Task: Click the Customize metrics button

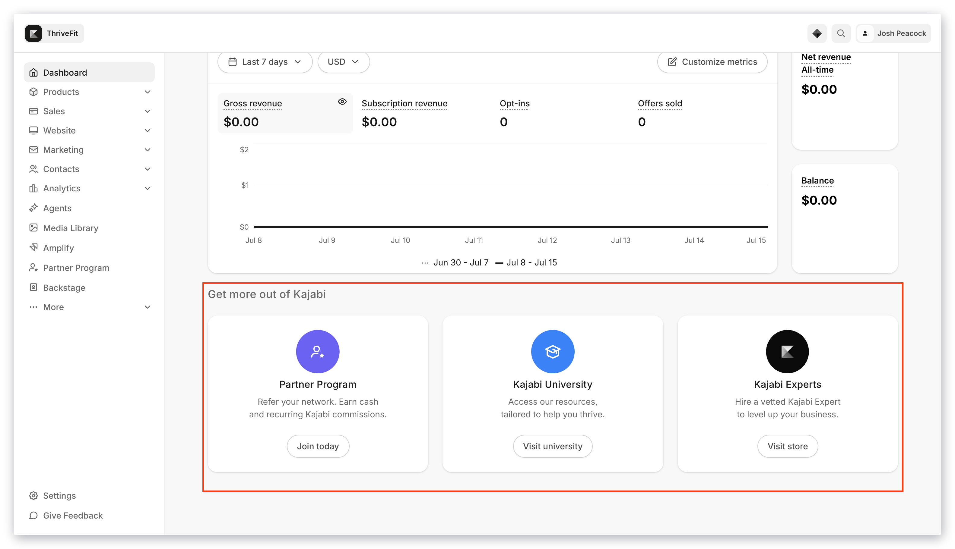Action: pyautogui.click(x=712, y=61)
